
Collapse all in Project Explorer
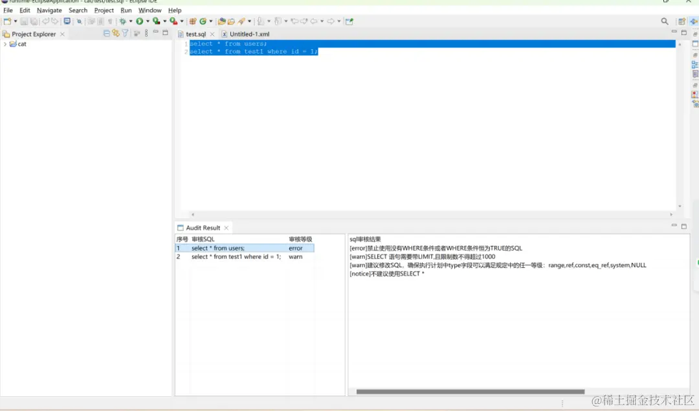click(107, 33)
